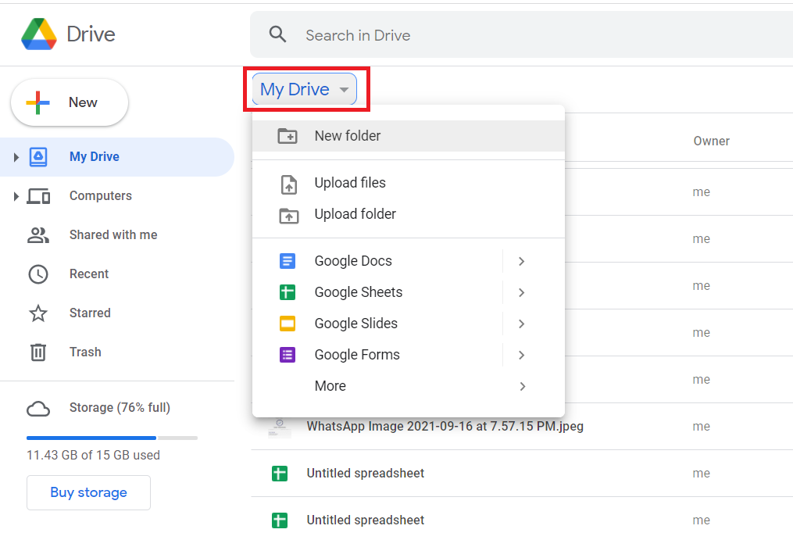Click the My Drive sidebar icon
This screenshot has width=793, height=540.
coord(38,157)
